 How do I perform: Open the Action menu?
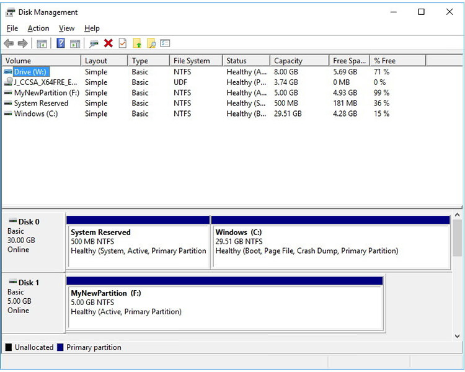coord(38,29)
